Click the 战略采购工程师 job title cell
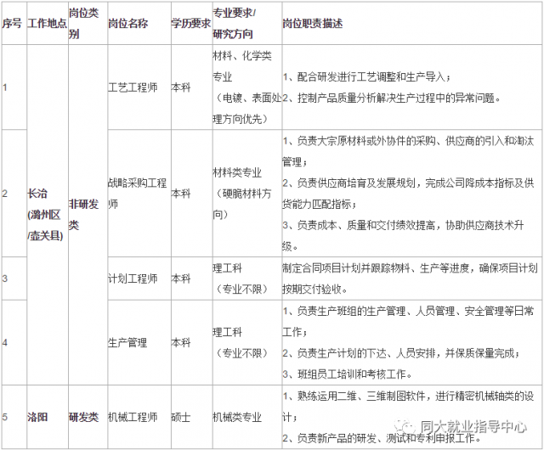Viewport: 544px width, 450px height. point(137,193)
